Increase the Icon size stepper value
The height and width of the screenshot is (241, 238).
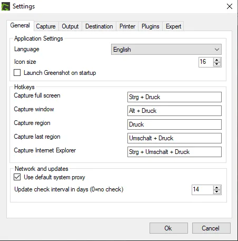pyautogui.click(x=217, y=60)
